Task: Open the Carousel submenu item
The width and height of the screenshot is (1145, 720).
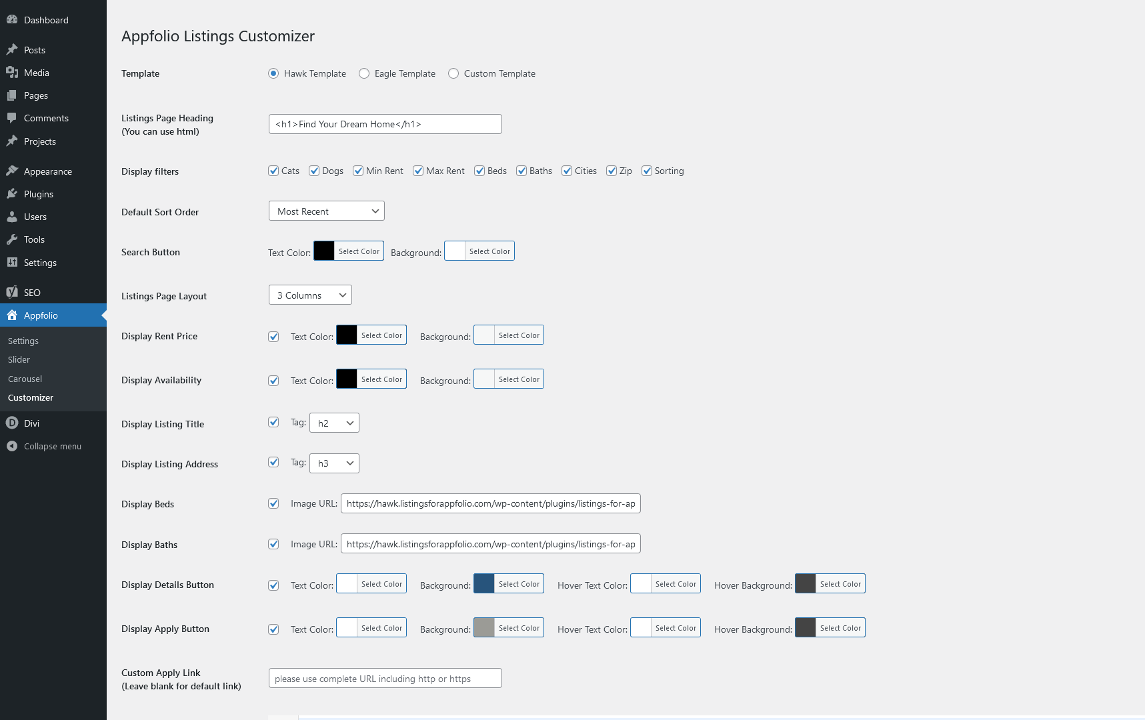Action: coord(25,379)
